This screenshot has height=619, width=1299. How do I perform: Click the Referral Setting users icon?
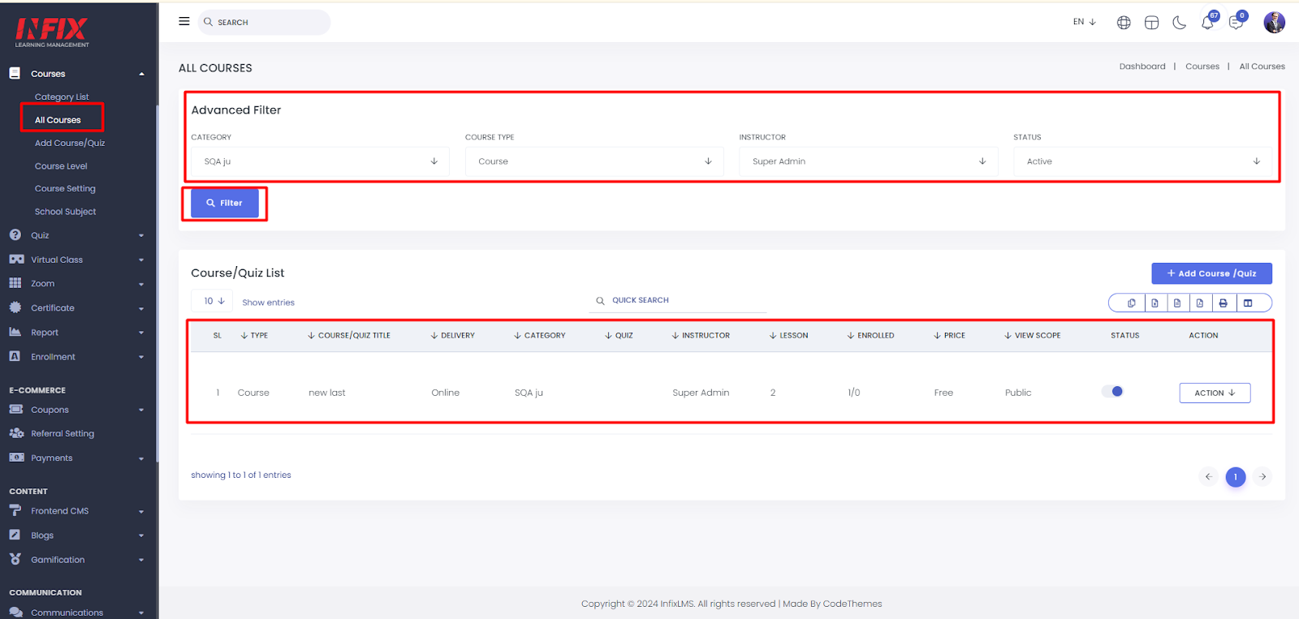(x=16, y=433)
